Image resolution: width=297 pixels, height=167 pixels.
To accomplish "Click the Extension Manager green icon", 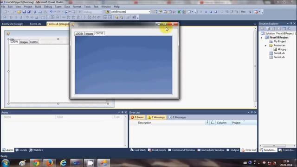I will click(x=179, y=12).
